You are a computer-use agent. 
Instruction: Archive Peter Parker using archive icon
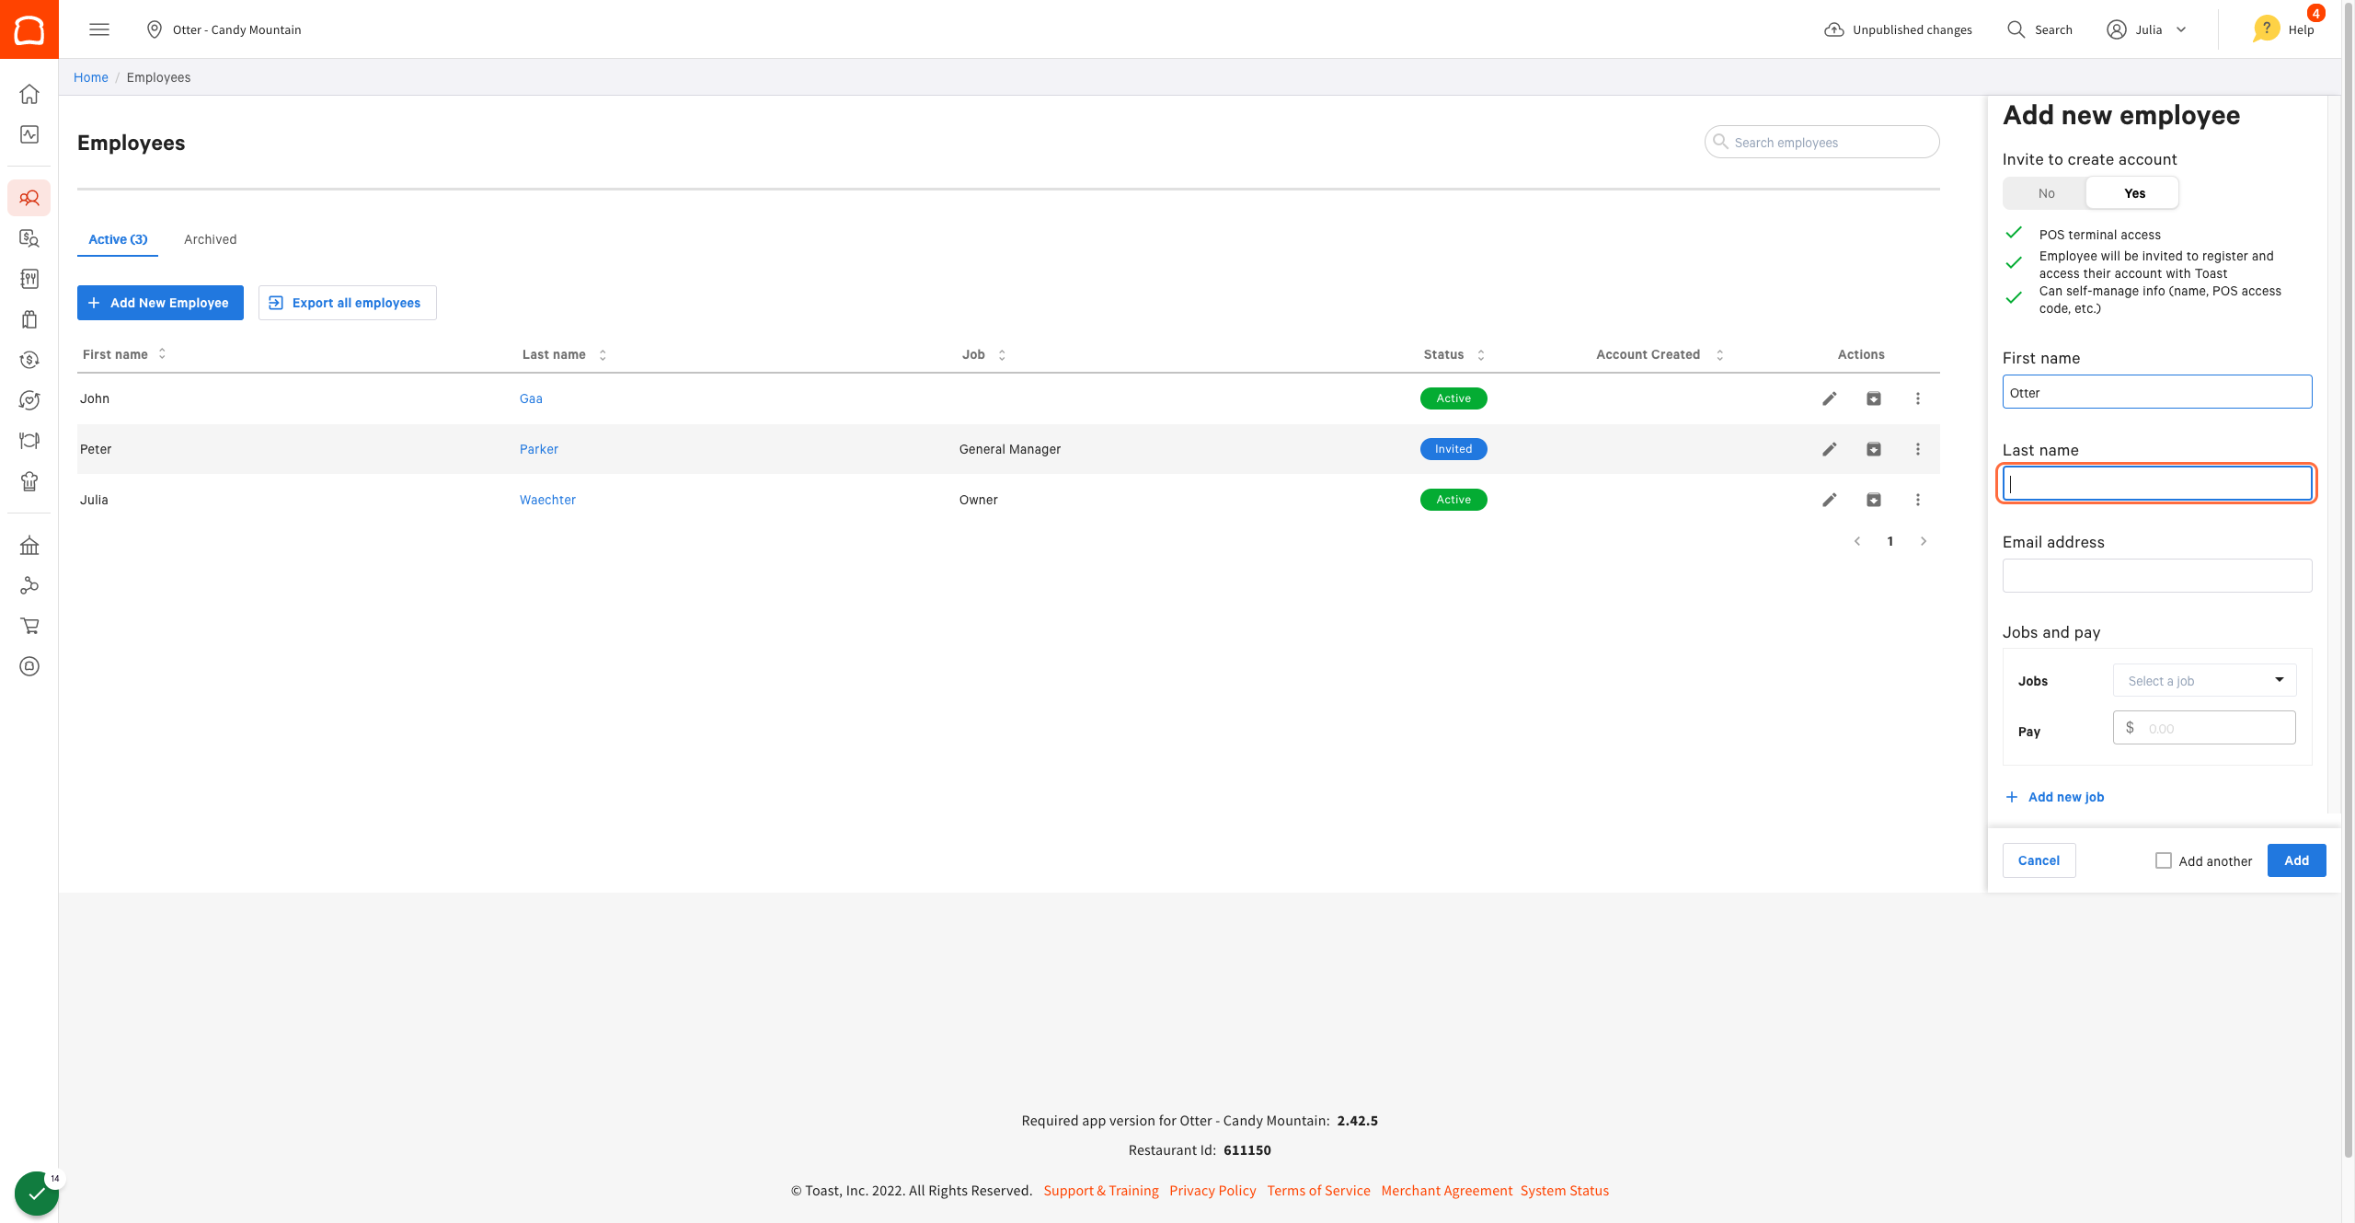pyautogui.click(x=1873, y=449)
